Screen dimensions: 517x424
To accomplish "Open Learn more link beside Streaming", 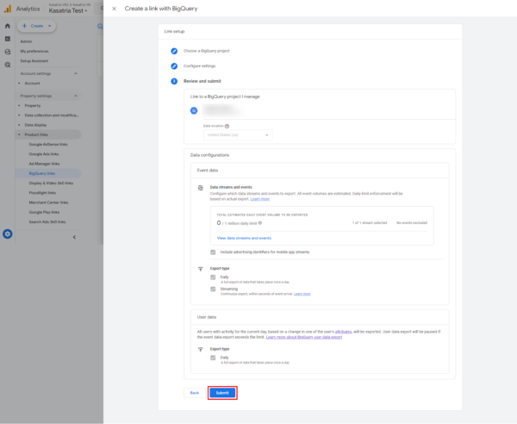I will tap(302, 294).
